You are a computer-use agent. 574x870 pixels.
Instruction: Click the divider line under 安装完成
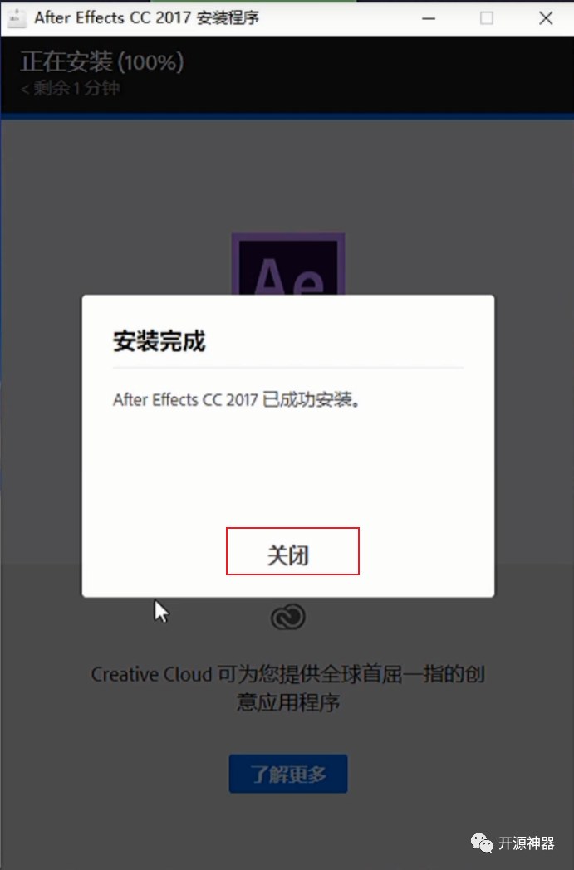[288, 367]
